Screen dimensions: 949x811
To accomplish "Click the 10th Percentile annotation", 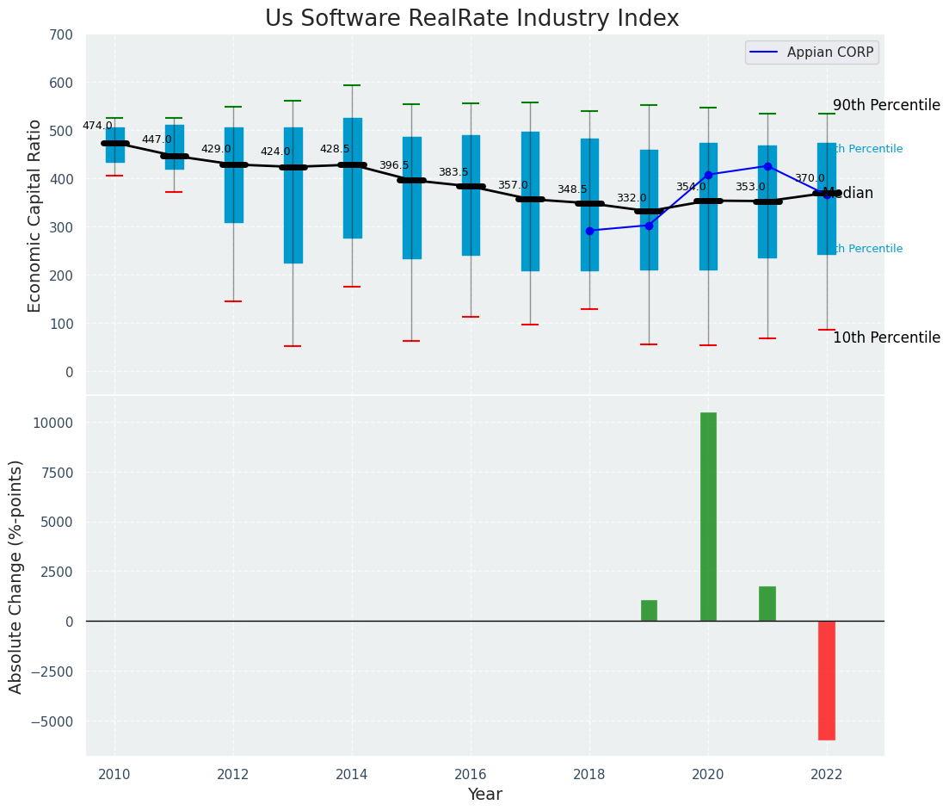I will coord(887,338).
